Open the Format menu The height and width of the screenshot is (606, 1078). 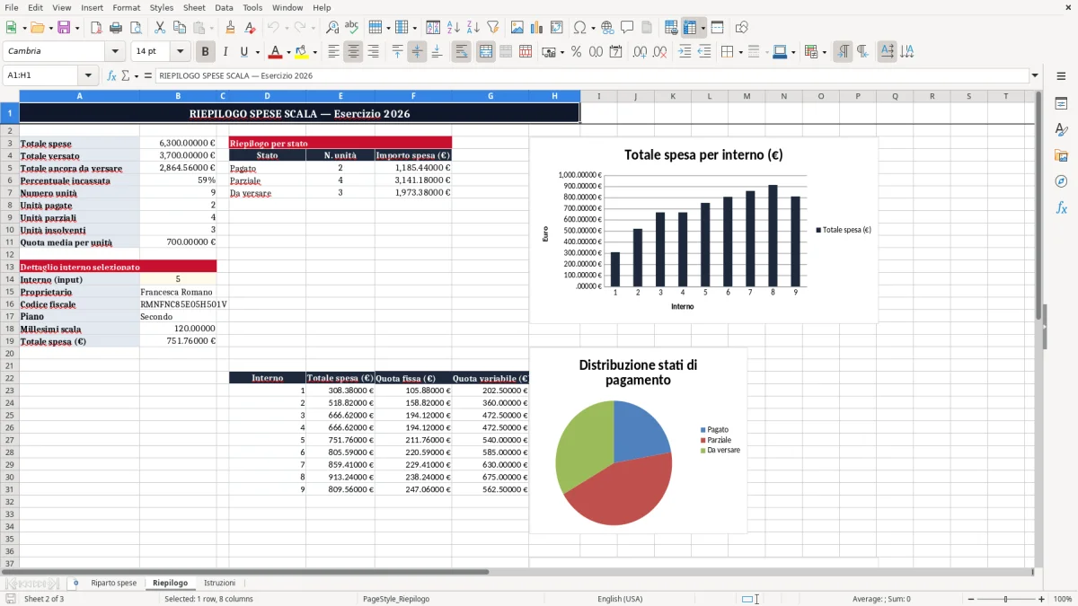(x=127, y=7)
